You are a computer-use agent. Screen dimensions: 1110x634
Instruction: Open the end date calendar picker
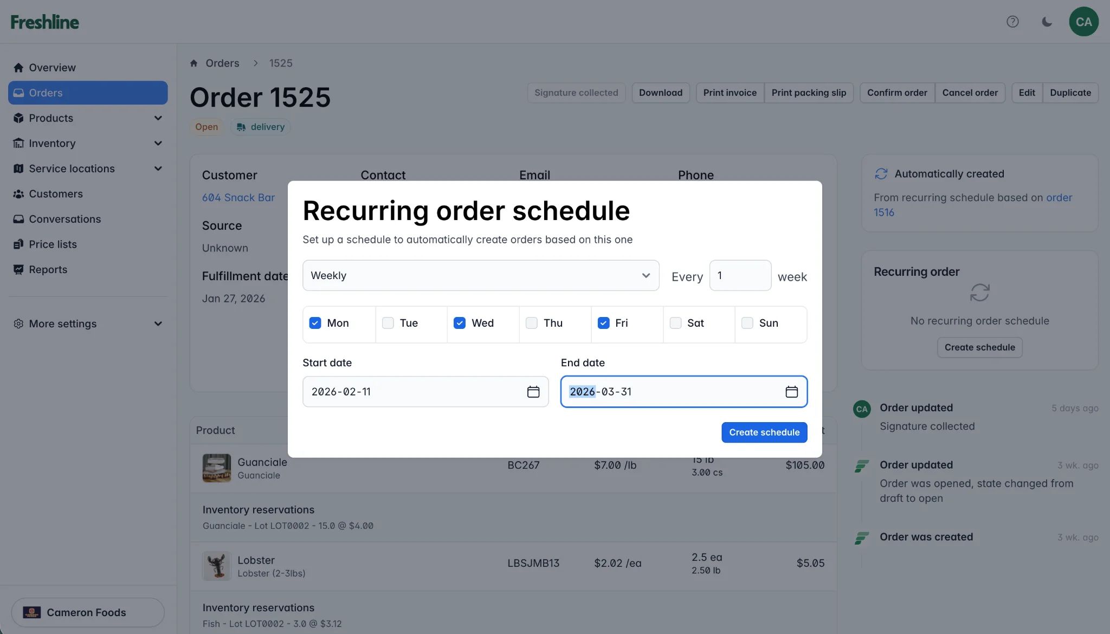pyautogui.click(x=791, y=391)
